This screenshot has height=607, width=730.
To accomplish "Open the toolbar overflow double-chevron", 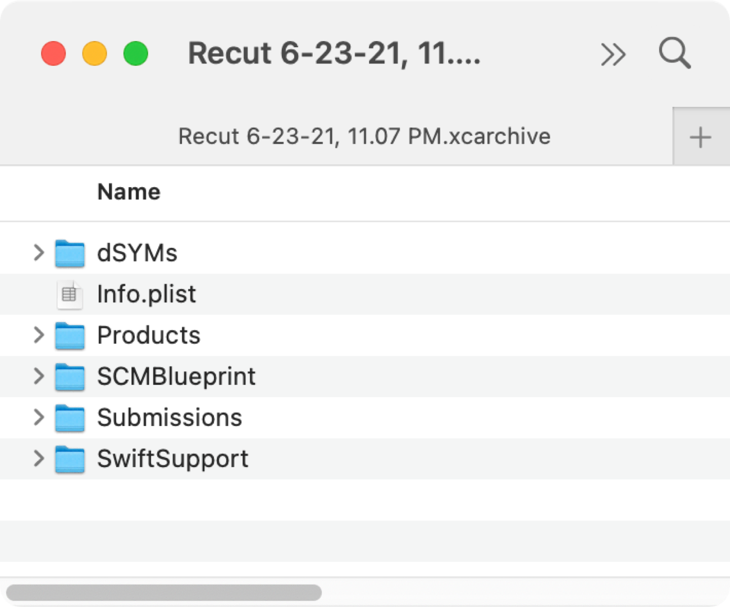I will coord(613,55).
